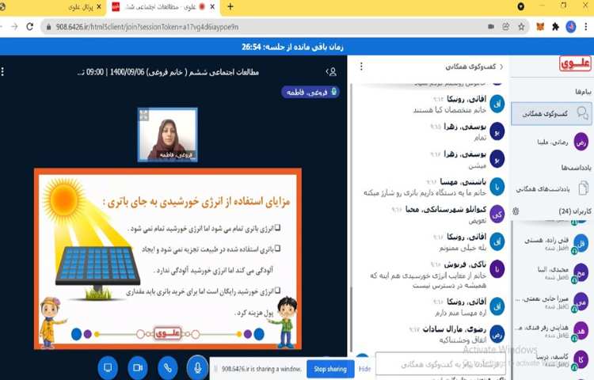The height and width of the screenshot is (380, 594).
Task: Click the address bar URL
Action: [147, 27]
